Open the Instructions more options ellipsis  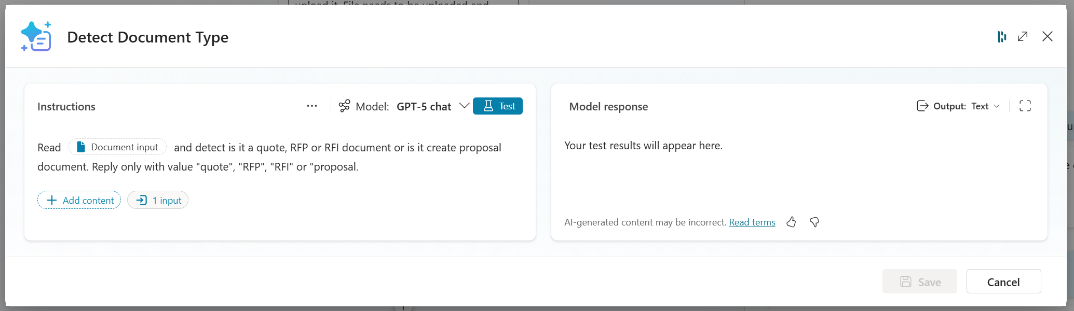tap(311, 106)
